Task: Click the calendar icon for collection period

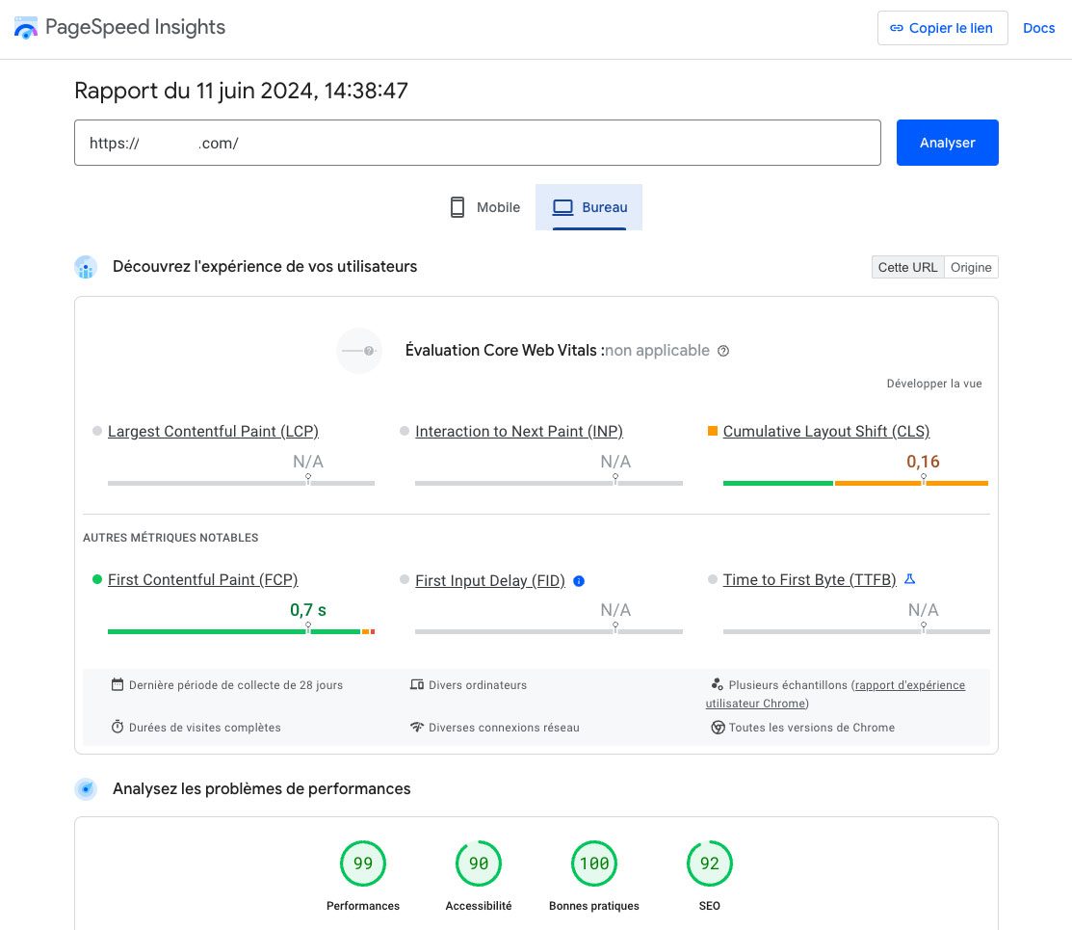Action: pos(118,685)
